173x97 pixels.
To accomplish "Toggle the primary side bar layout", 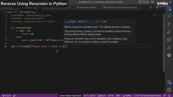I will tap(140, 2).
